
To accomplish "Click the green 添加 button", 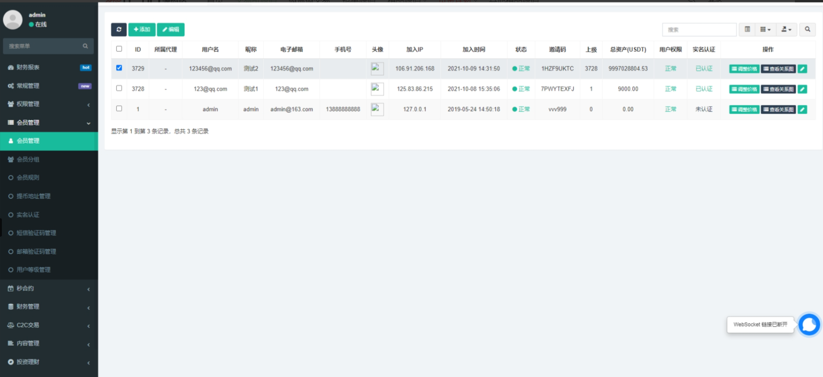I will click(142, 30).
